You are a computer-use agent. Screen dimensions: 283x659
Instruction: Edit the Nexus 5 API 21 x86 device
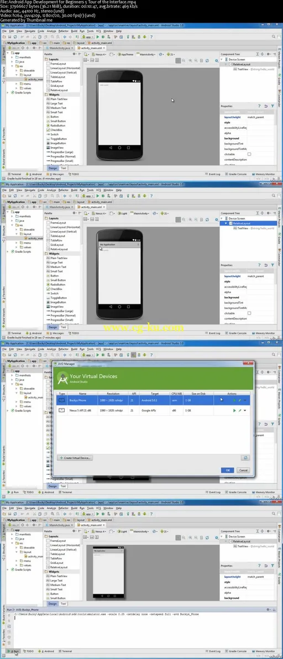tap(239, 410)
